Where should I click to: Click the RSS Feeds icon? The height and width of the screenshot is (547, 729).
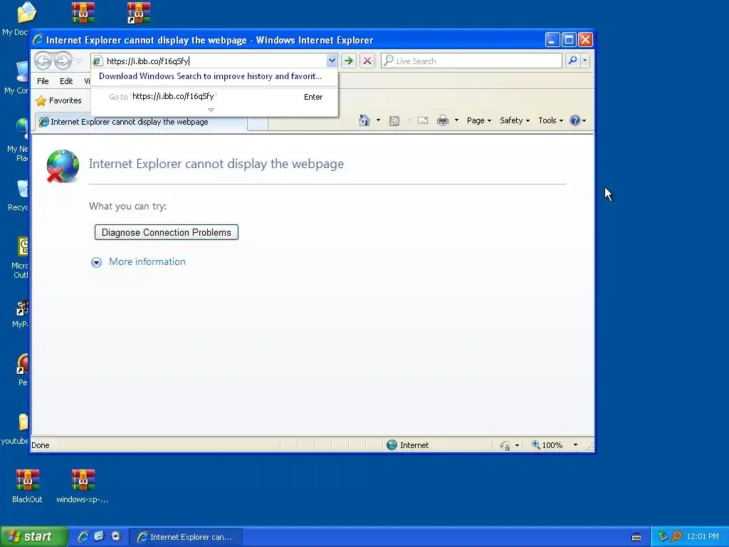(394, 121)
